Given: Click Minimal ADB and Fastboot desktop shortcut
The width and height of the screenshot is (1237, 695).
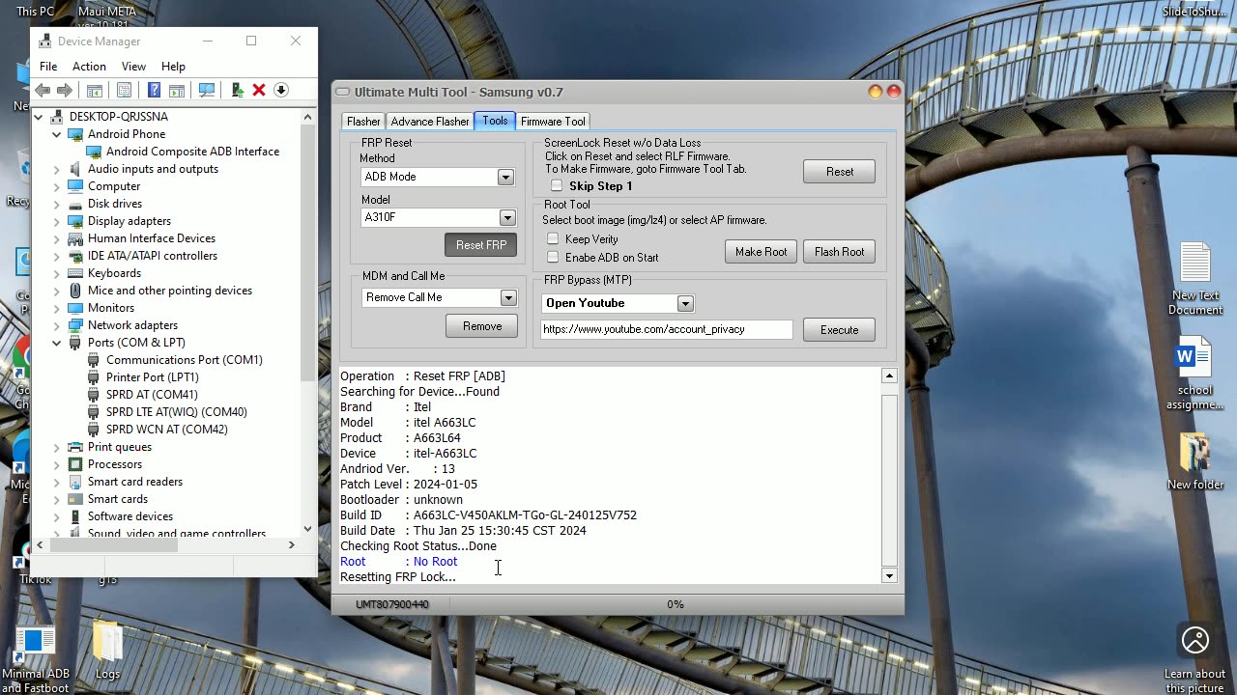Looking at the screenshot, I should pyautogui.click(x=35, y=660).
